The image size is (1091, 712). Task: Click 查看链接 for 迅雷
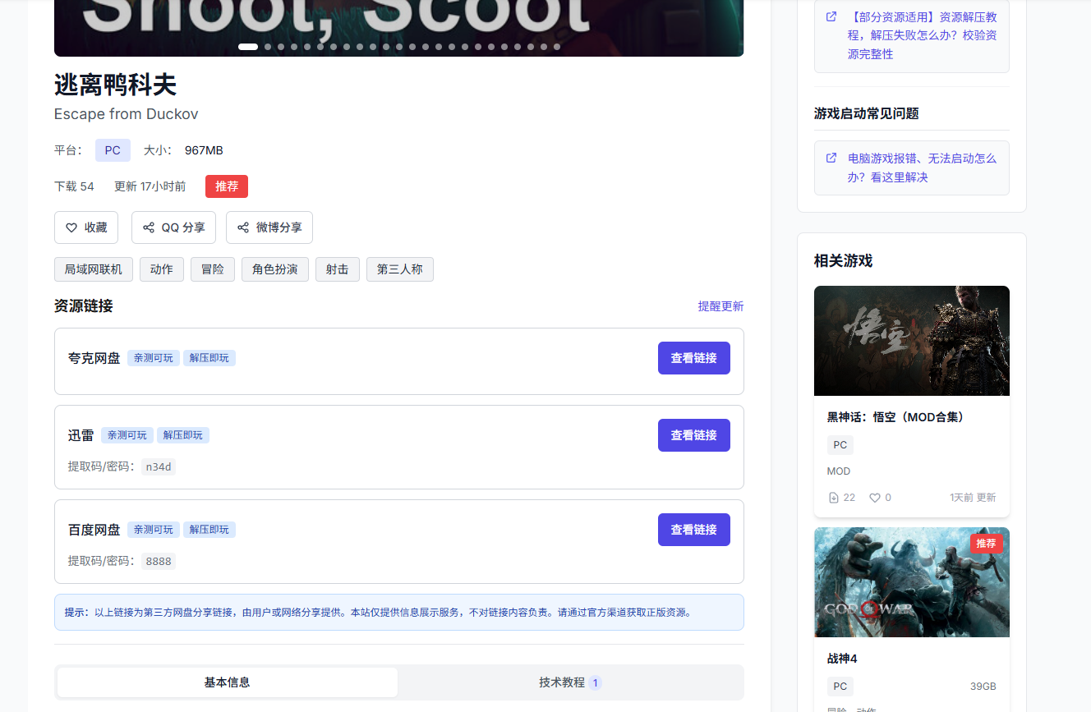pyautogui.click(x=693, y=435)
